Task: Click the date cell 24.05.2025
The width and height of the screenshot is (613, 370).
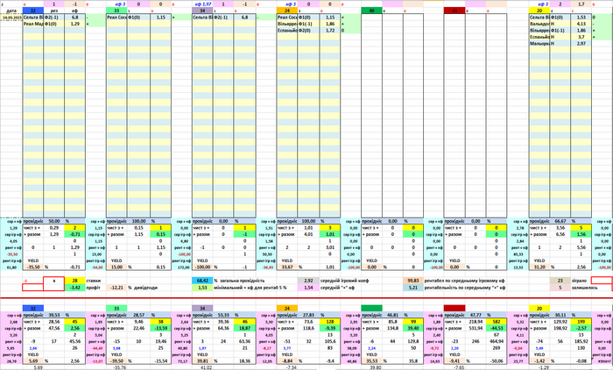Action: pyautogui.click(x=11, y=18)
